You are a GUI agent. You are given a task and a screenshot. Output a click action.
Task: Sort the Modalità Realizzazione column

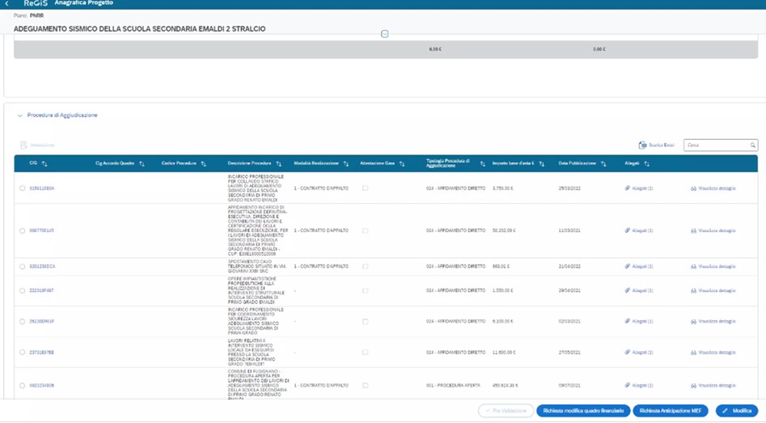coord(345,164)
